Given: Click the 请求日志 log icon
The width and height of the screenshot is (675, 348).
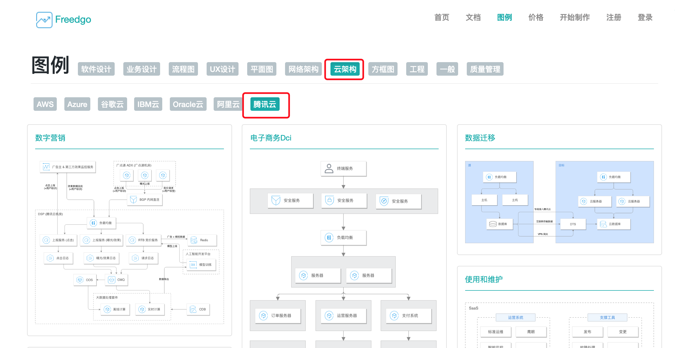Looking at the screenshot, I should 135,258.
